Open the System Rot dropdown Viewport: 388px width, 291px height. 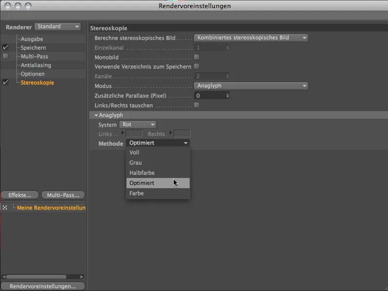(138, 125)
